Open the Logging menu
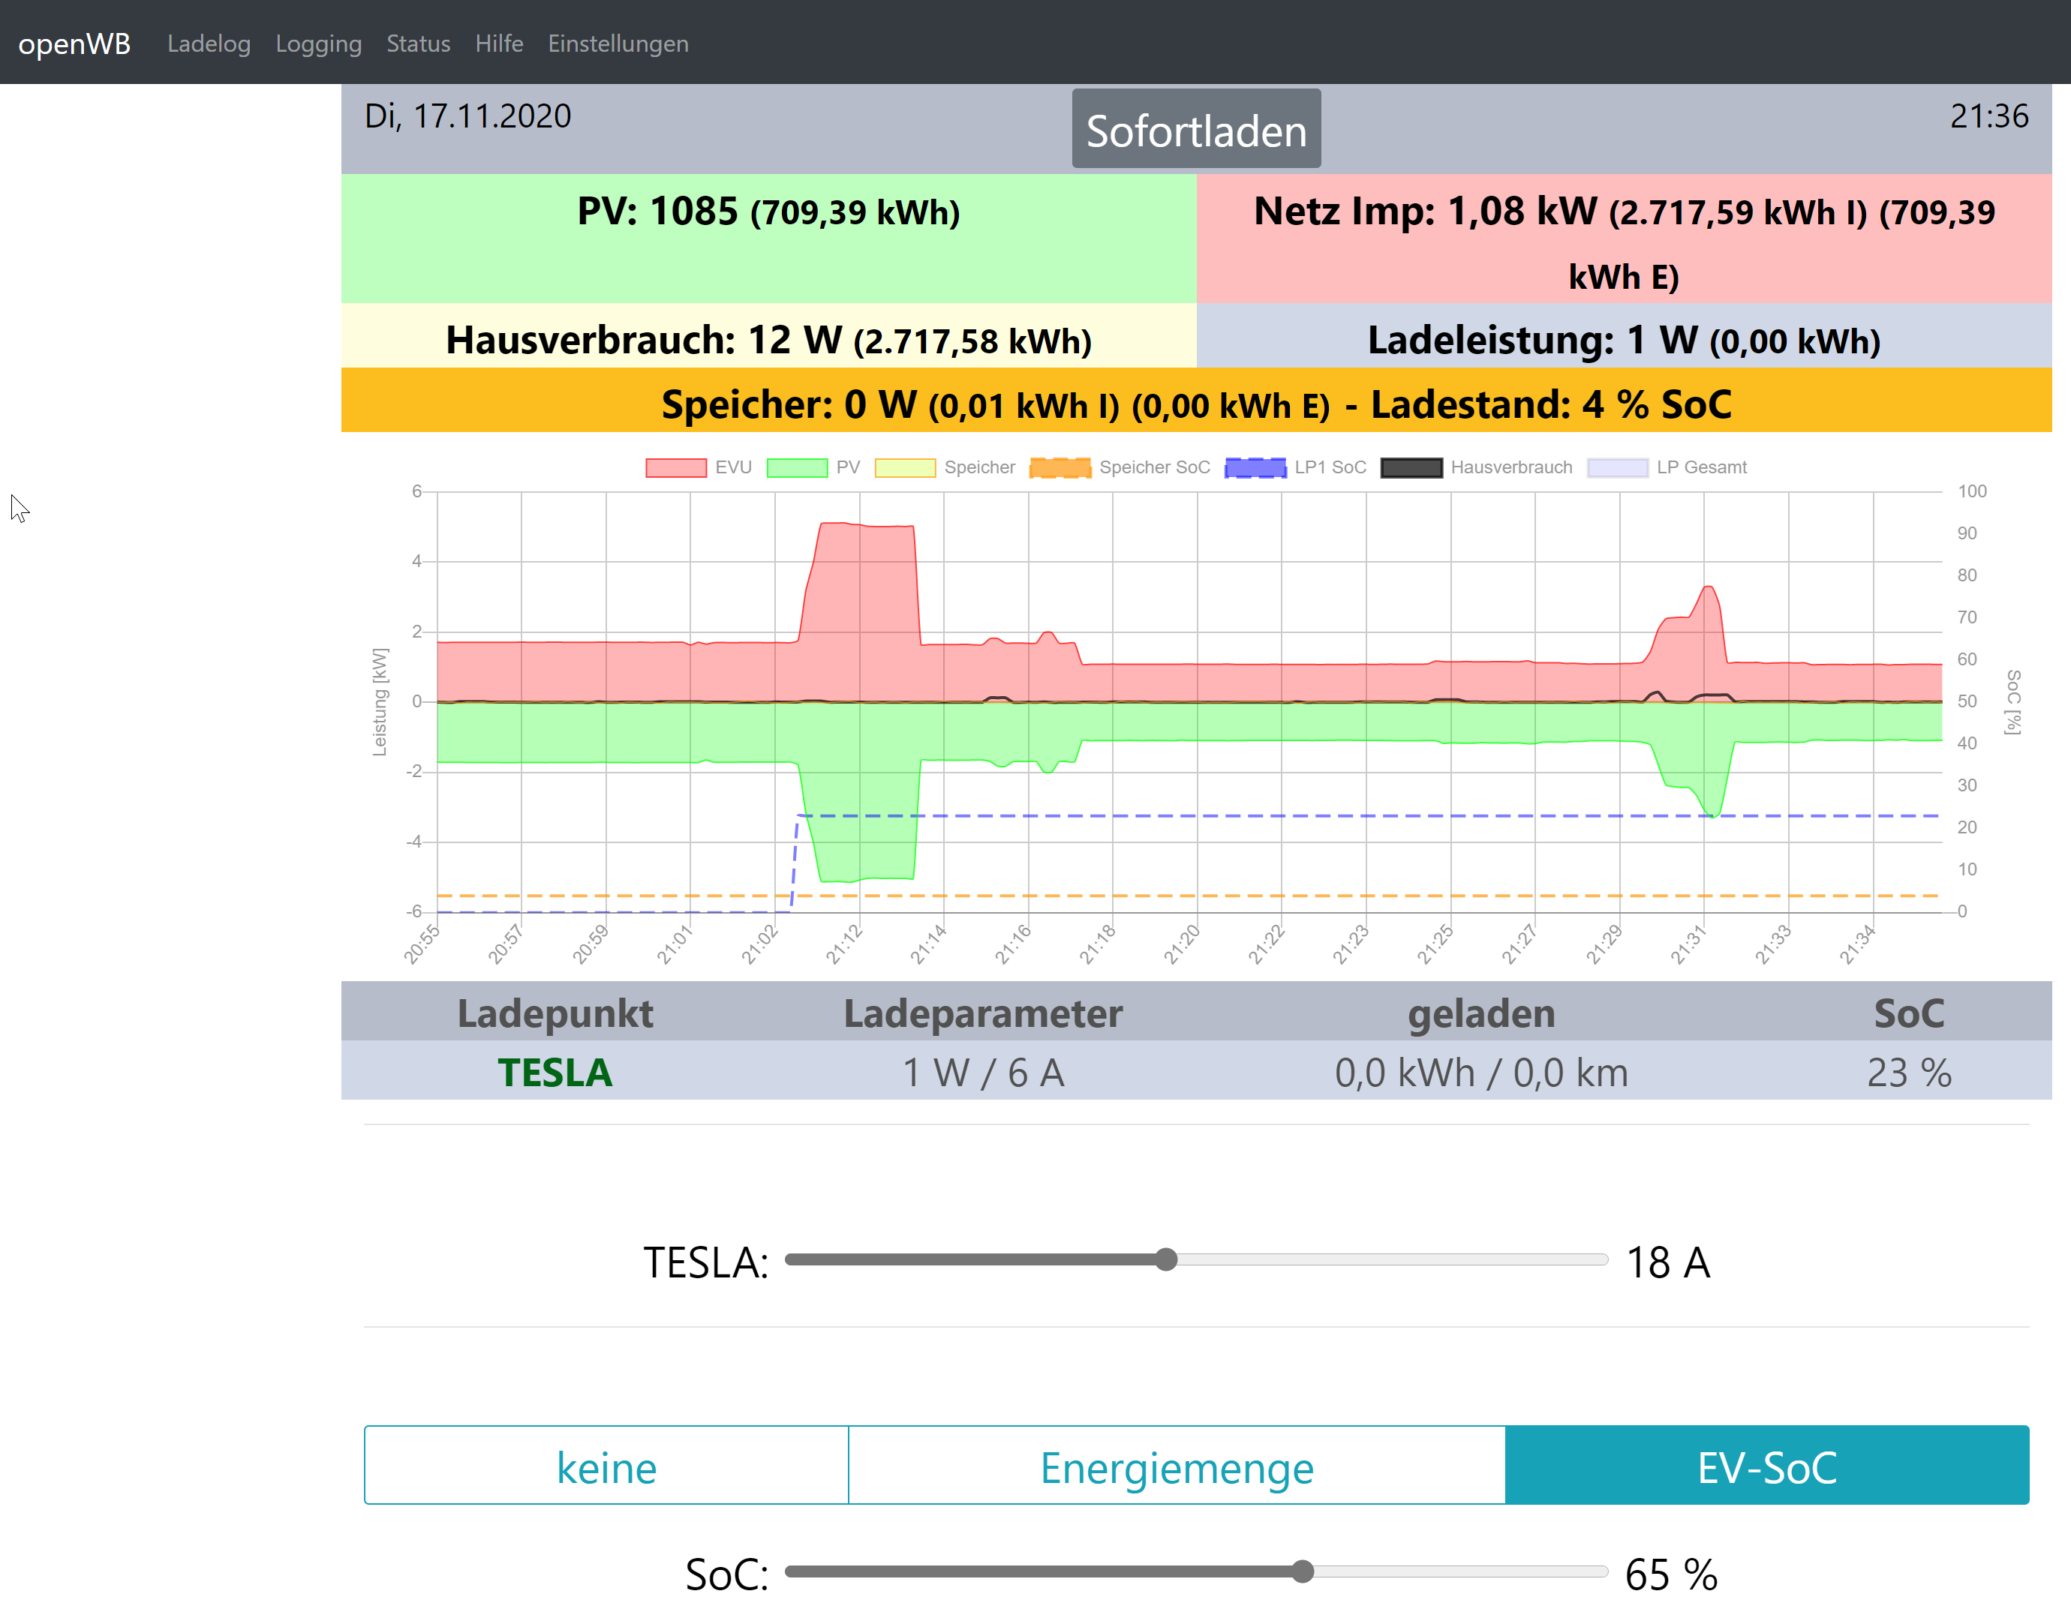The width and height of the screenshot is (2071, 1603). click(x=319, y=44)
